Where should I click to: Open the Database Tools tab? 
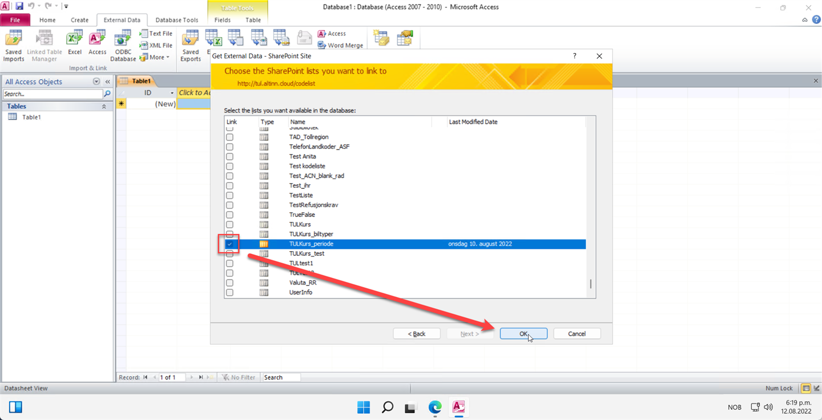point(177,20)
